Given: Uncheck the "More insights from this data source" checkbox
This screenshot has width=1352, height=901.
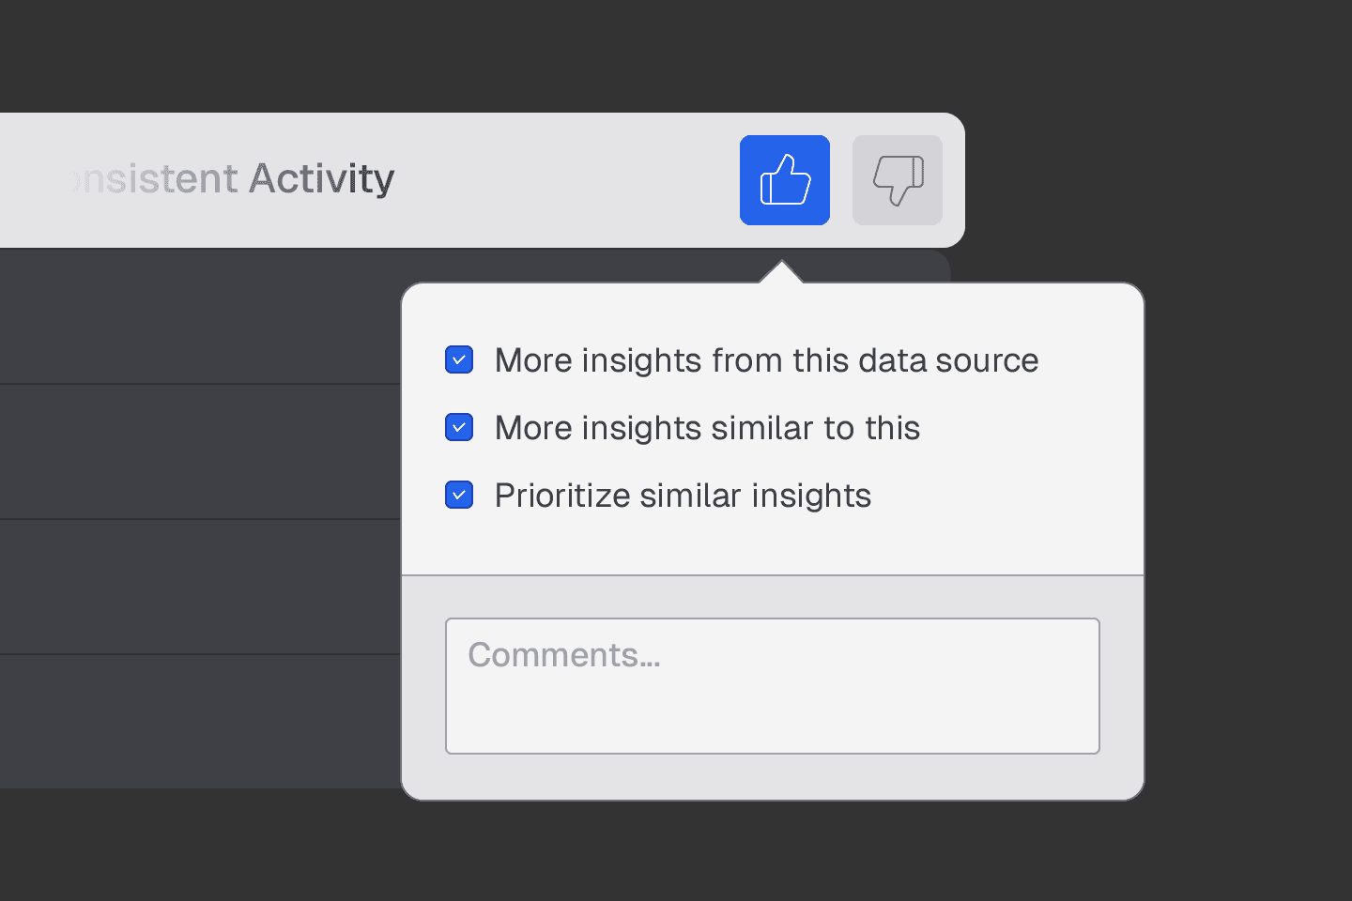Looking at the screenshot, I should [x=459, y=359].
